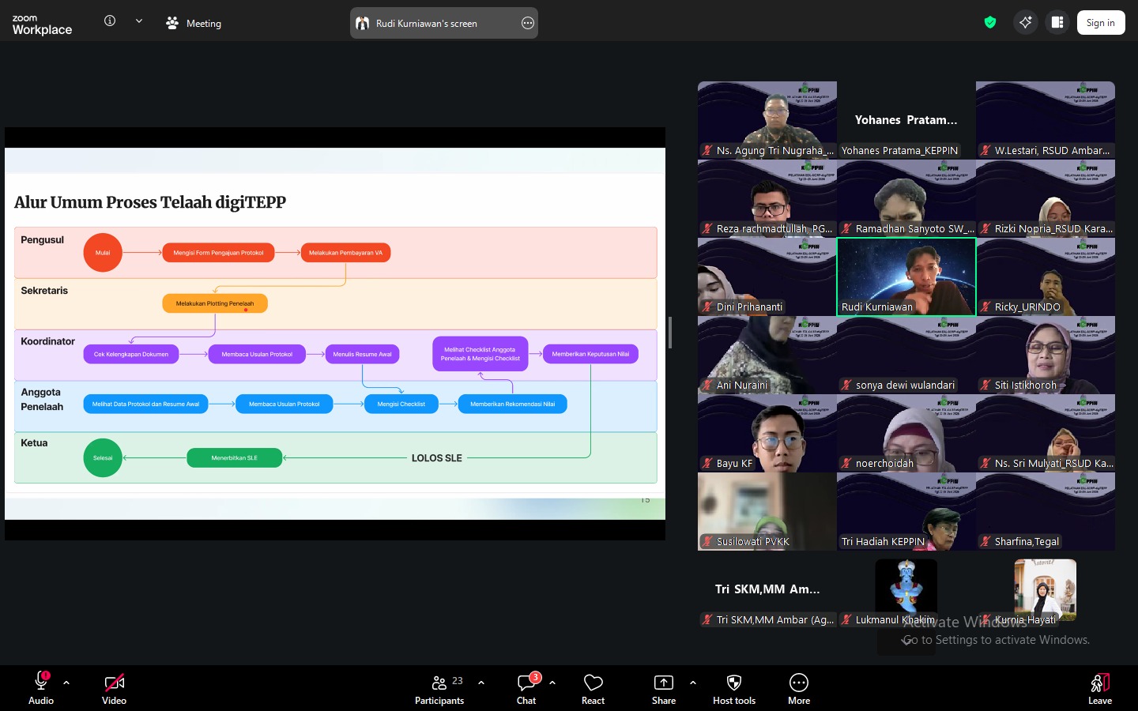Click the meeting info icon
Screen dimensions: 1138x711
[x=110, y=21]
